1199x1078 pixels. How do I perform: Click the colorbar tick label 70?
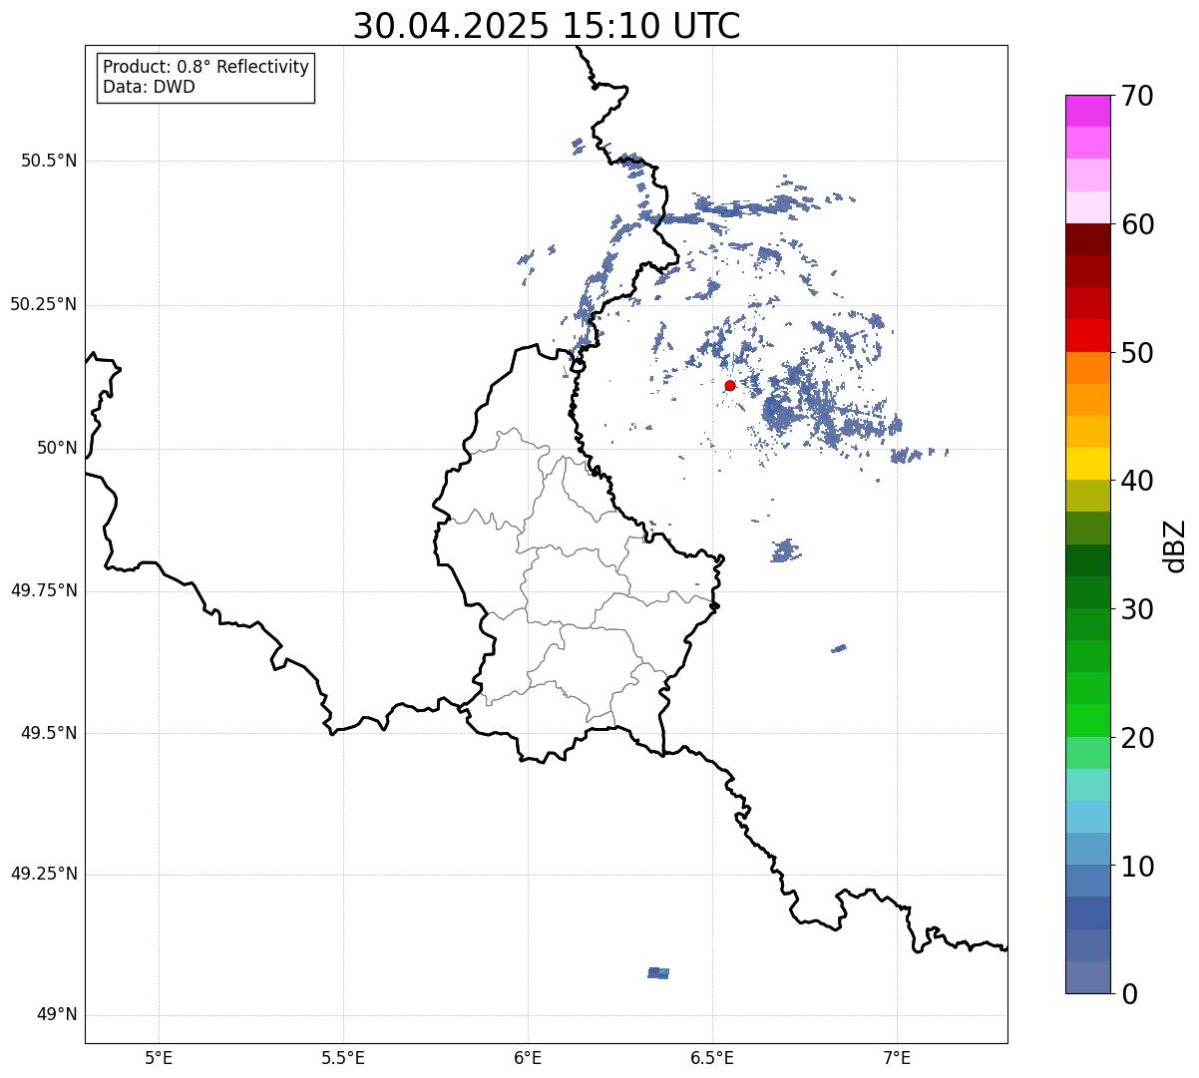point(1137,96)
